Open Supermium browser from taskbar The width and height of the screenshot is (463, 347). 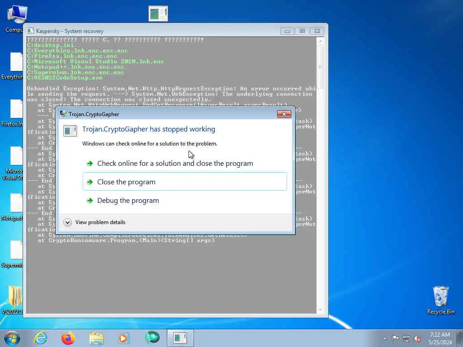pos(152,337)
